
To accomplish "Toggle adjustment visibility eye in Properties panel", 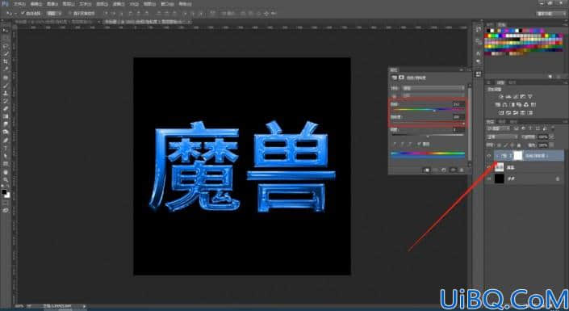I will pos(453,170).
